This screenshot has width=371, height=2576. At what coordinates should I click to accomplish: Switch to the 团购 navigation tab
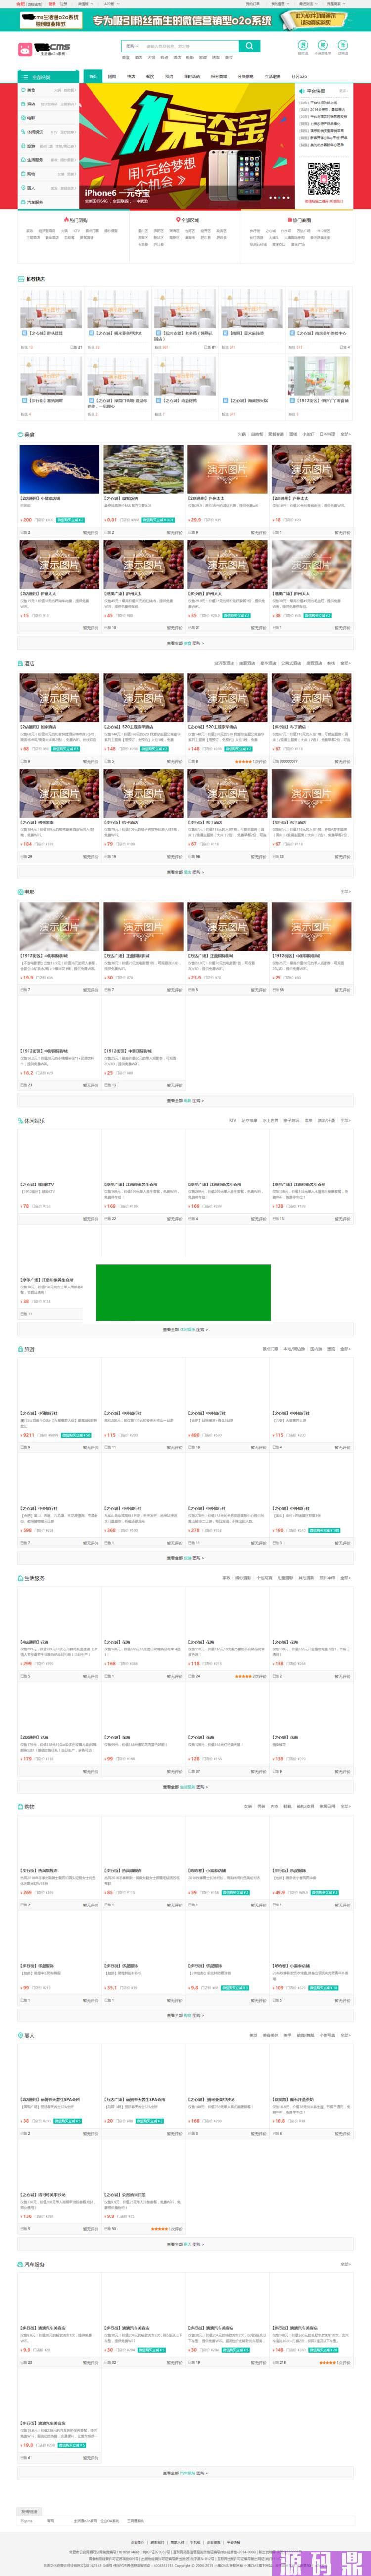112,76
